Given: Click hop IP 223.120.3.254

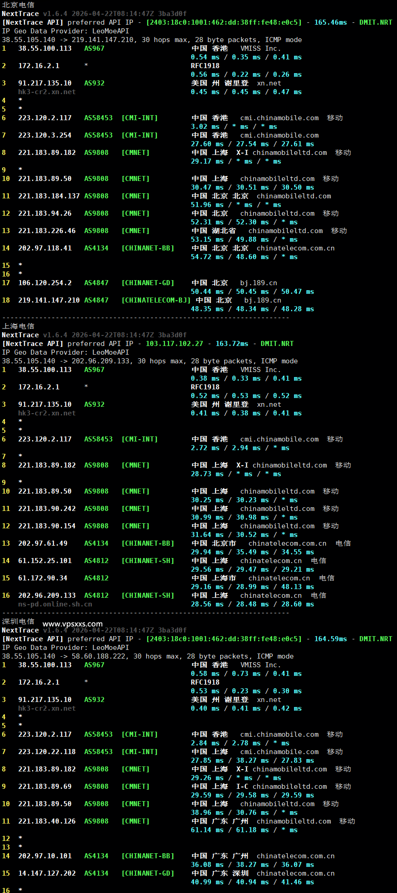Looking at the screenshot, I should 45,135.
